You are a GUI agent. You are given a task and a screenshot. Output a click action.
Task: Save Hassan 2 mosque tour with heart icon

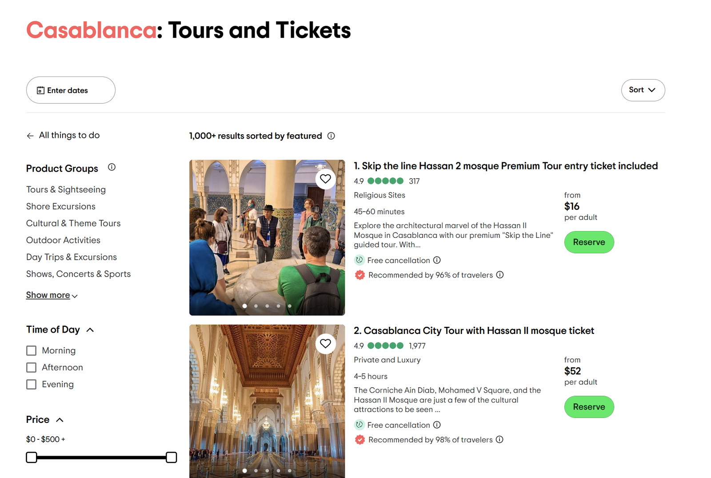[325, 179]
